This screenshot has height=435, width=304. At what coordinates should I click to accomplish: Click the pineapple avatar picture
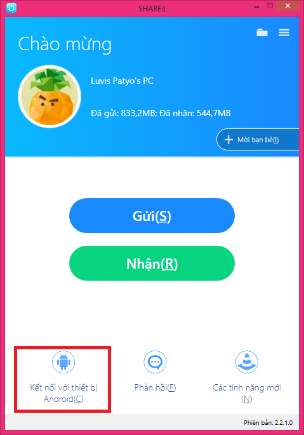tap(50, 97)
